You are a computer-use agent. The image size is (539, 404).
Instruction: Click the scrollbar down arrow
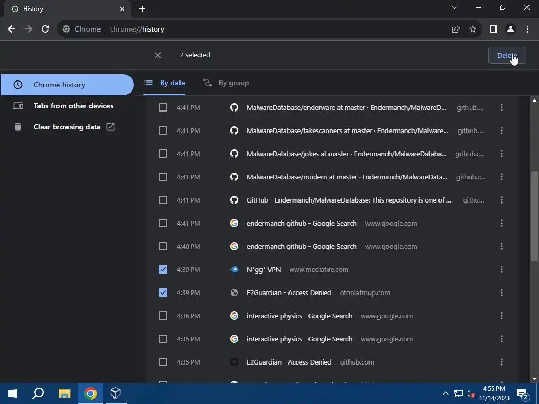click(534, 379)
